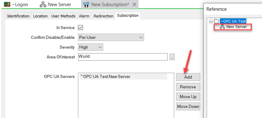The image size is (262, 118).
Task: Click the Area Of Interest field
Action: [x=123, y=57]
